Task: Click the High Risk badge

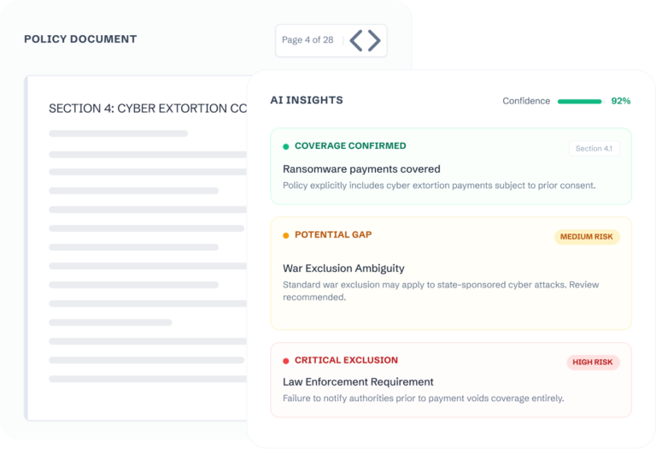Action: point(593,363)
